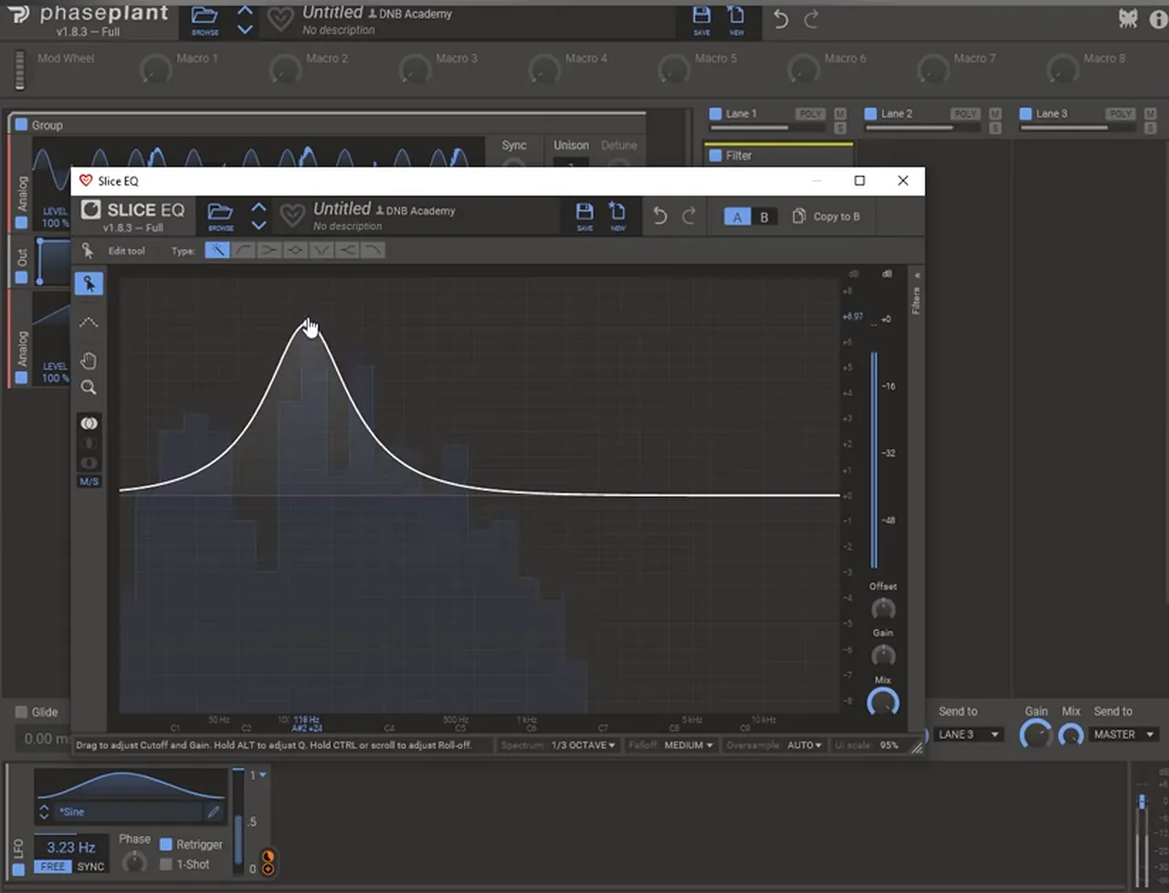Screen dimensions: 1169x893
Task: Open the Falloff MEDIUM dropdown
Action: [x=689, y=745]
